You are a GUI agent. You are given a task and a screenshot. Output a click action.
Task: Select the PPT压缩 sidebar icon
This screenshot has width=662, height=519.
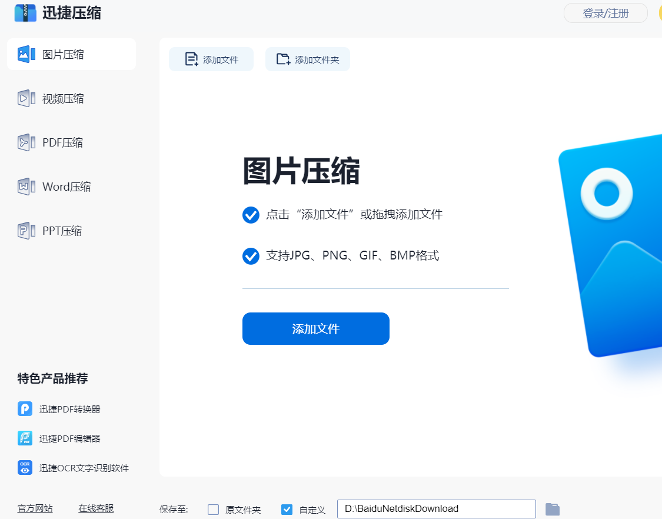click(26, 231)
